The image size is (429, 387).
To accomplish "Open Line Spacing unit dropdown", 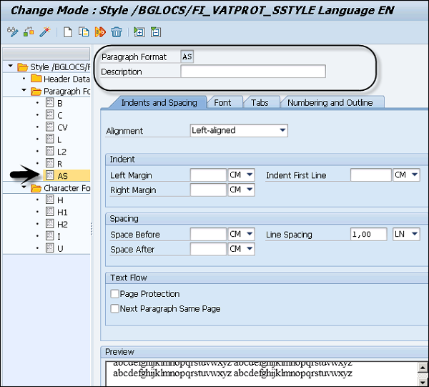I will pos(415,235).
